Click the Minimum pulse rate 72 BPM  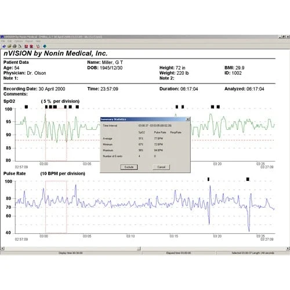pos(158,144)
